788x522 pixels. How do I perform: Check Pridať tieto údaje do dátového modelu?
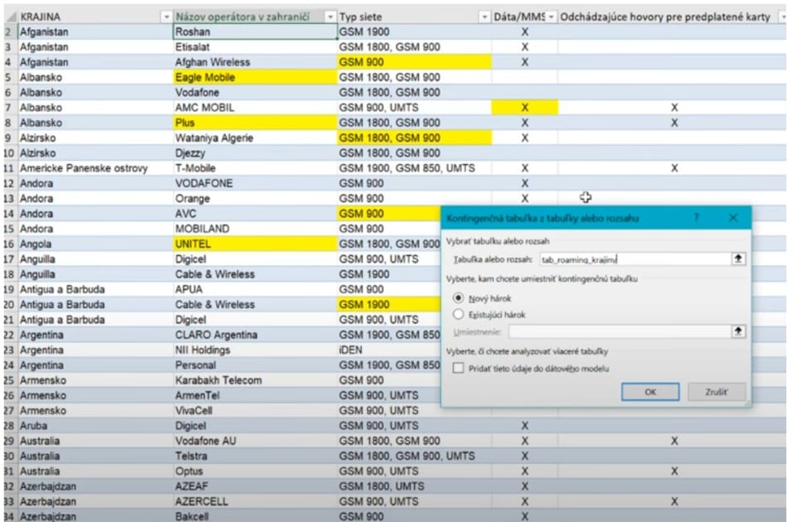[x=459, y=369]
